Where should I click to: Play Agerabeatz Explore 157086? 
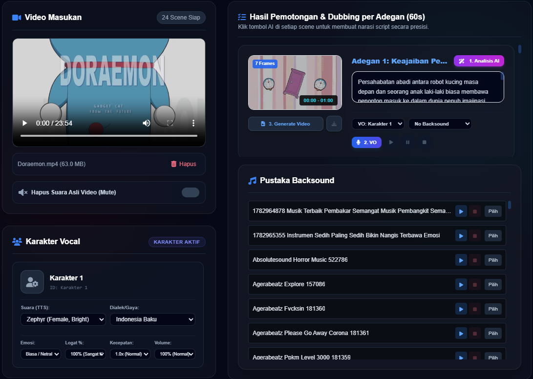coord(461,285)
